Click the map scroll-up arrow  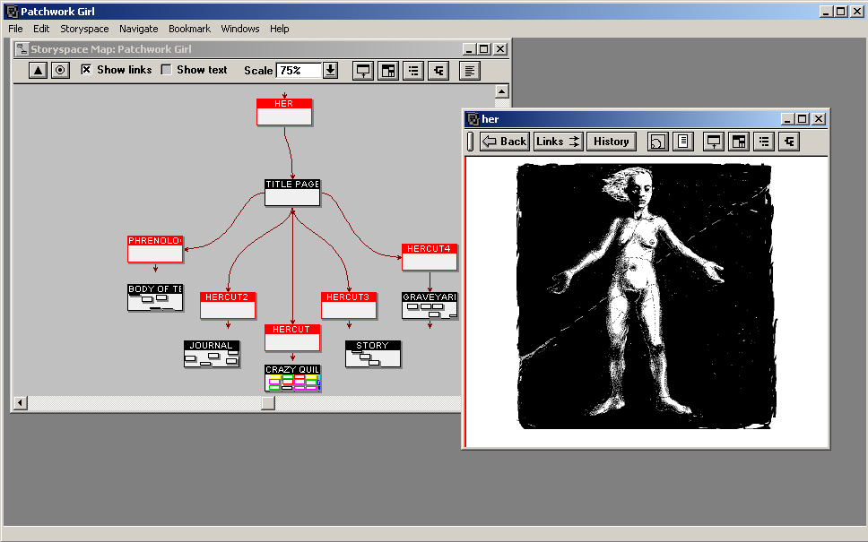501,91
